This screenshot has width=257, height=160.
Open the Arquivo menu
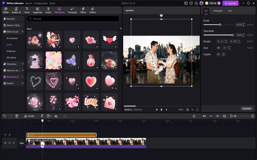pos(29,3)
